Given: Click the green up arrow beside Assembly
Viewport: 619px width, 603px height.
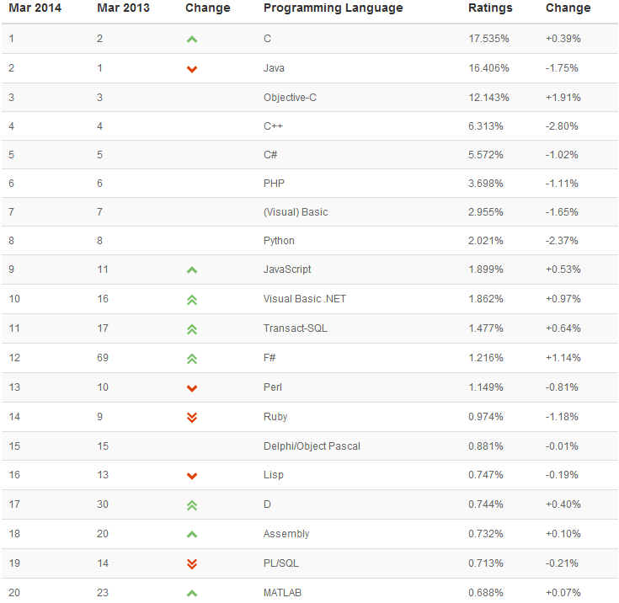Looking at the screenshot, I should click(192, 535).
